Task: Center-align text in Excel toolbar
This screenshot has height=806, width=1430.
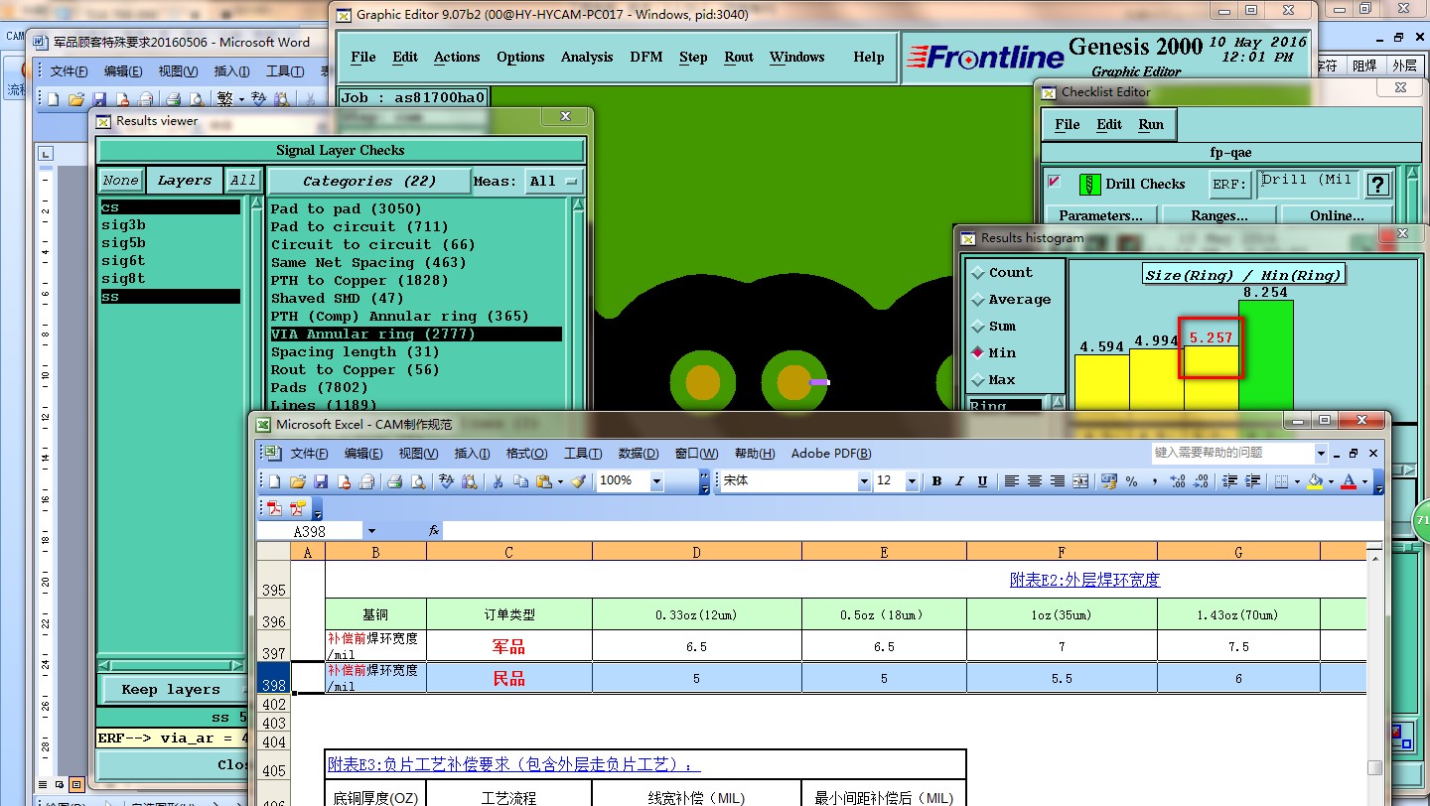Action: pos(1034,481)
